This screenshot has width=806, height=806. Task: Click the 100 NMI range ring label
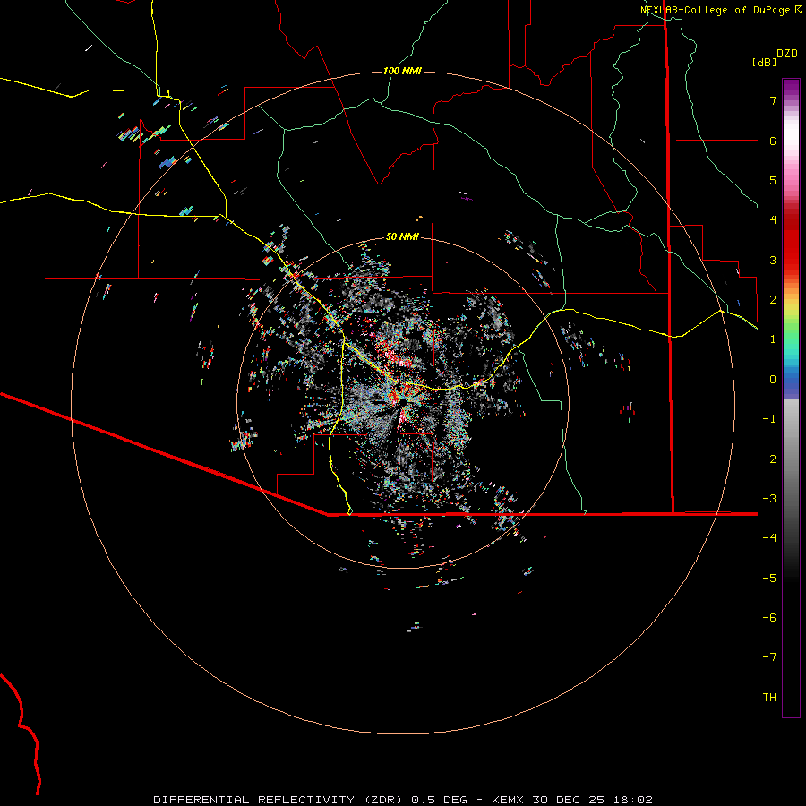(402, 71)
